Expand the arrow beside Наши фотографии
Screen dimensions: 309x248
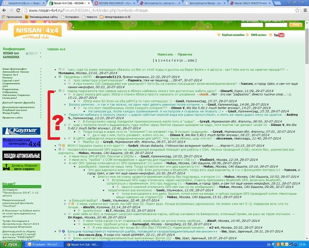pyautogui.click(x=41, y=69)
